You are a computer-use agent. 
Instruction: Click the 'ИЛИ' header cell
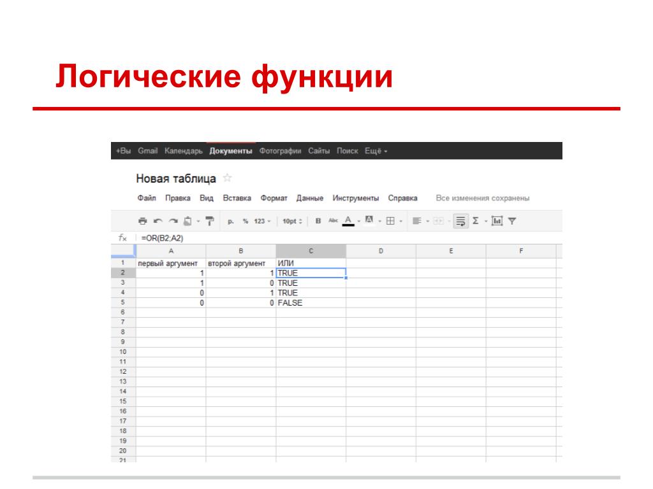pyautogui.click(x=311, y=263)
